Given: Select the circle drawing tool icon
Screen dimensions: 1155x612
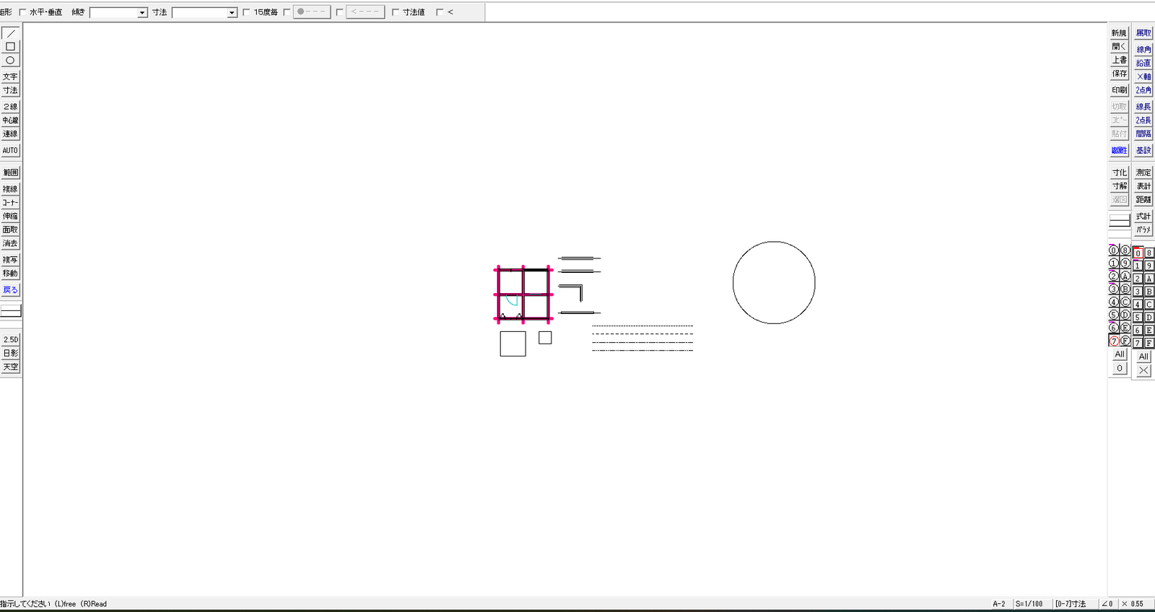Looking at the screenshot, I should click(x=10, y=61).
